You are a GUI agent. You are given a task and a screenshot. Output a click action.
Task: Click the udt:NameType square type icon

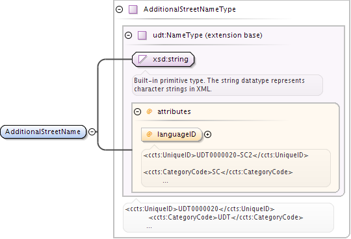coord(142,35)
